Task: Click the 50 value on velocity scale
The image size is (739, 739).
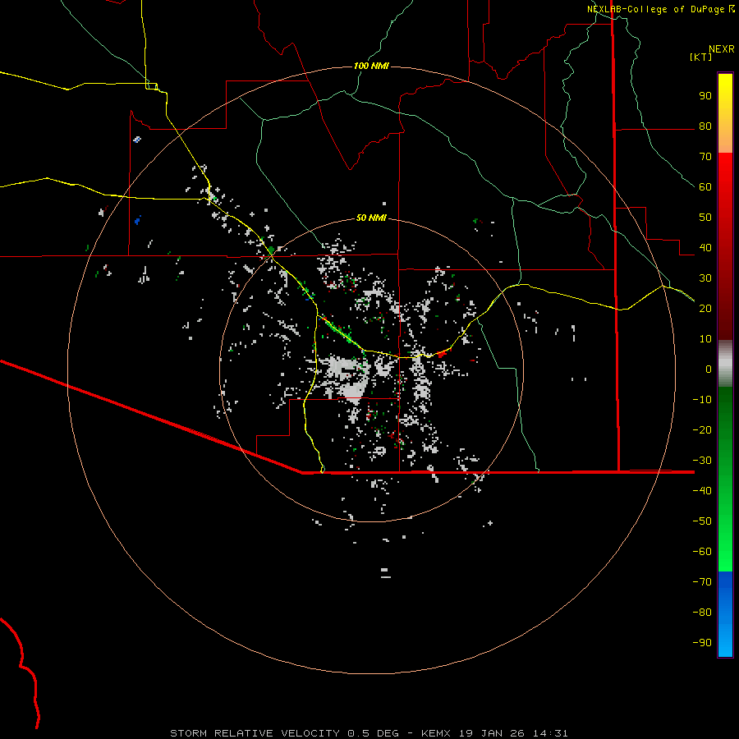Action: [x=705, y=218]
